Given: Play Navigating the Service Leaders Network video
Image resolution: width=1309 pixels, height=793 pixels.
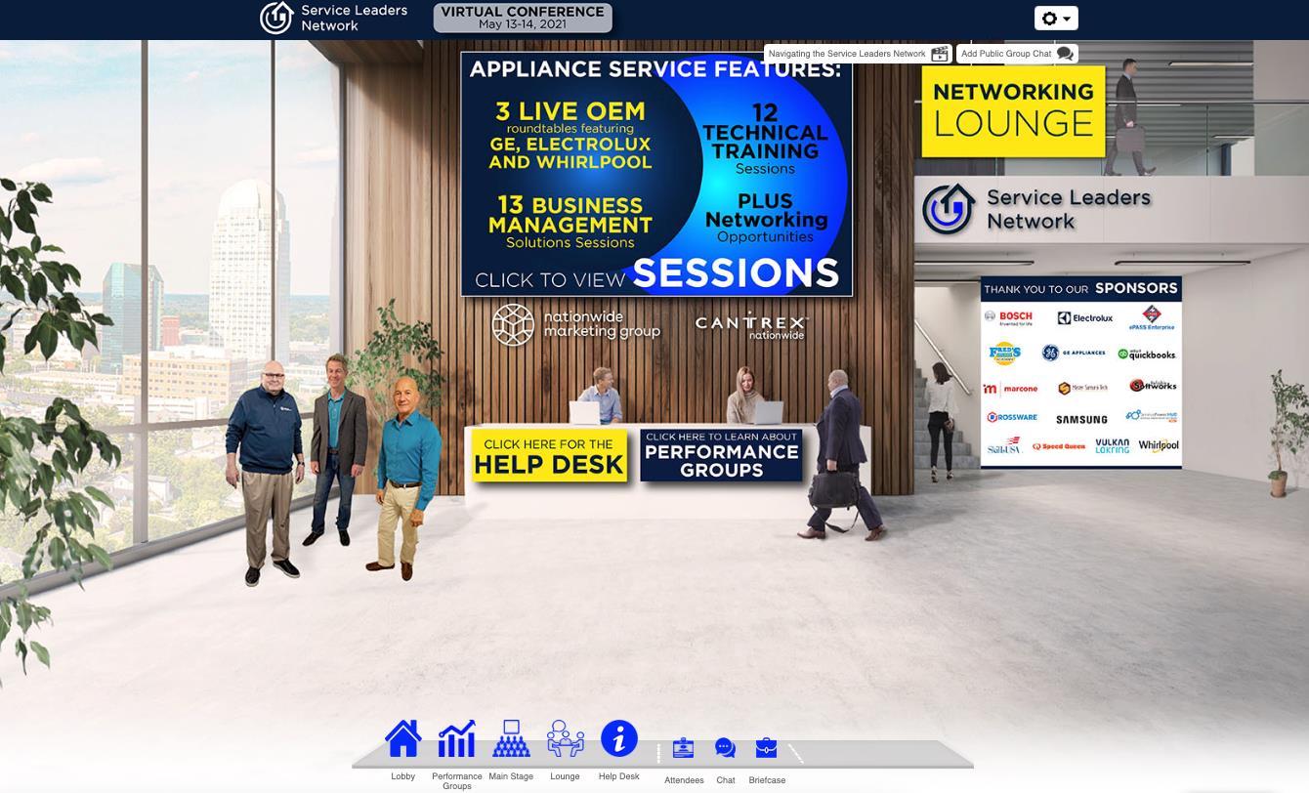Looking at the screenshot, I should tap(857, 54).
